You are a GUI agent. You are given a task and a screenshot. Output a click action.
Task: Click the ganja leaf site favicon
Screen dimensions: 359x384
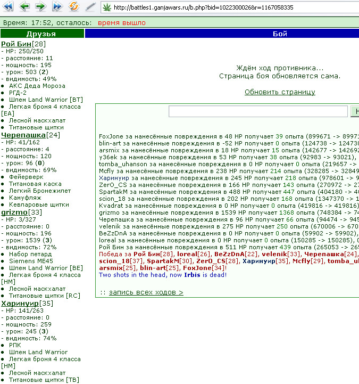point(106,7)
